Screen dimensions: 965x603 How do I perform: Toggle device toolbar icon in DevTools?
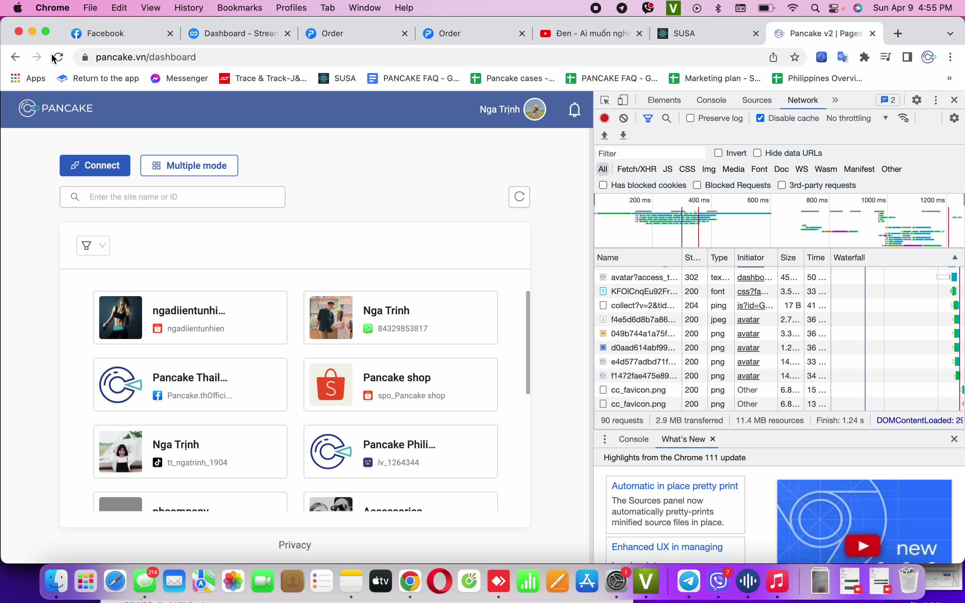click(623, 100)
